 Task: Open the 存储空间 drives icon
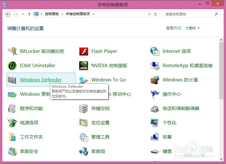tap(83, 108)
